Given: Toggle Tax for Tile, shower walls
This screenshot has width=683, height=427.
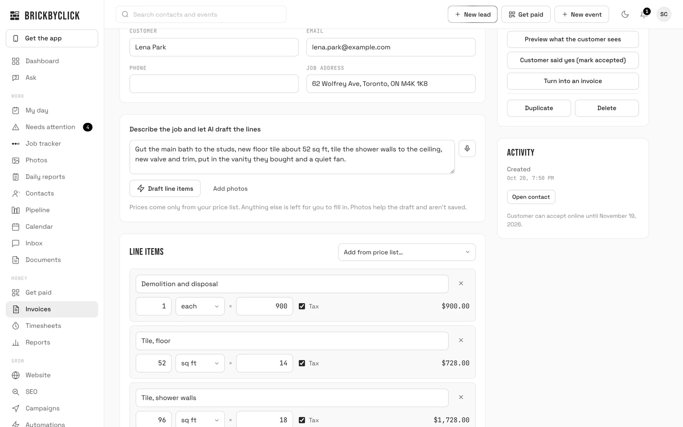Looking at the screenshot, I should tap(302, 420).
